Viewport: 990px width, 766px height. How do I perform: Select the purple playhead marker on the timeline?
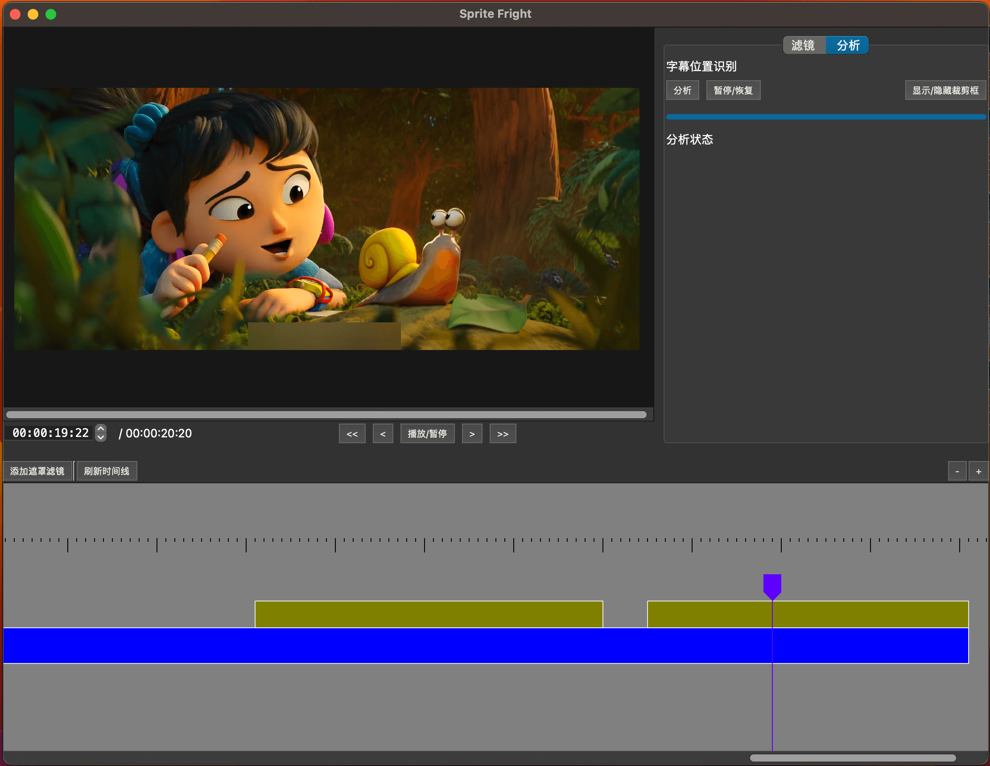click(x=772, y=586)
